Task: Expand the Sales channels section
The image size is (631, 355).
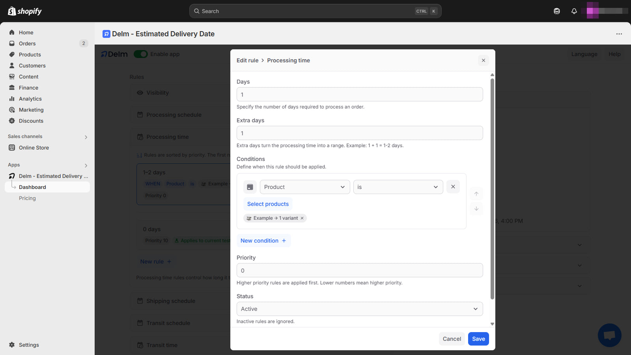Action: (x=86, y=137)
